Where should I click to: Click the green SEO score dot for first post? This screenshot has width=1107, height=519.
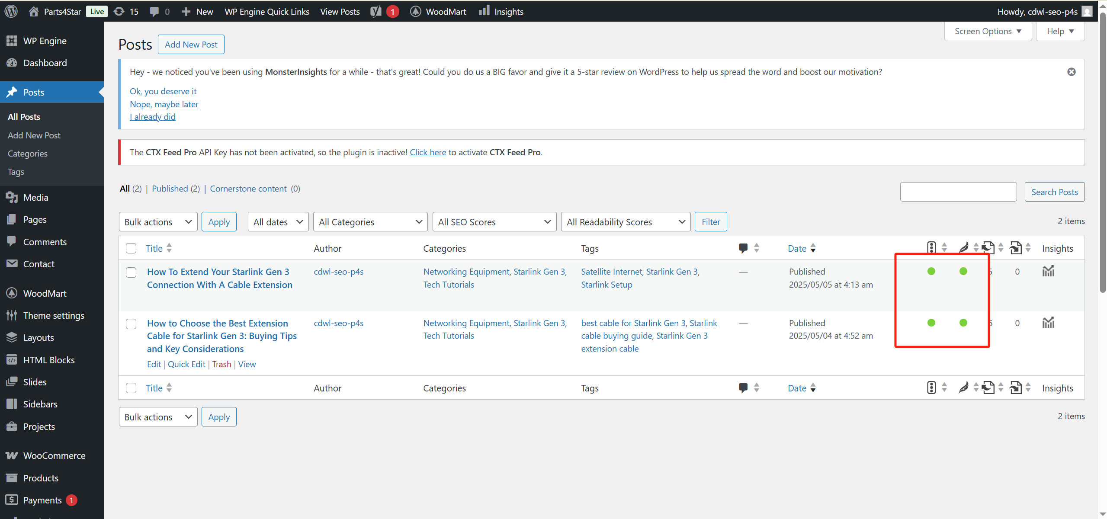pos(931,271)
